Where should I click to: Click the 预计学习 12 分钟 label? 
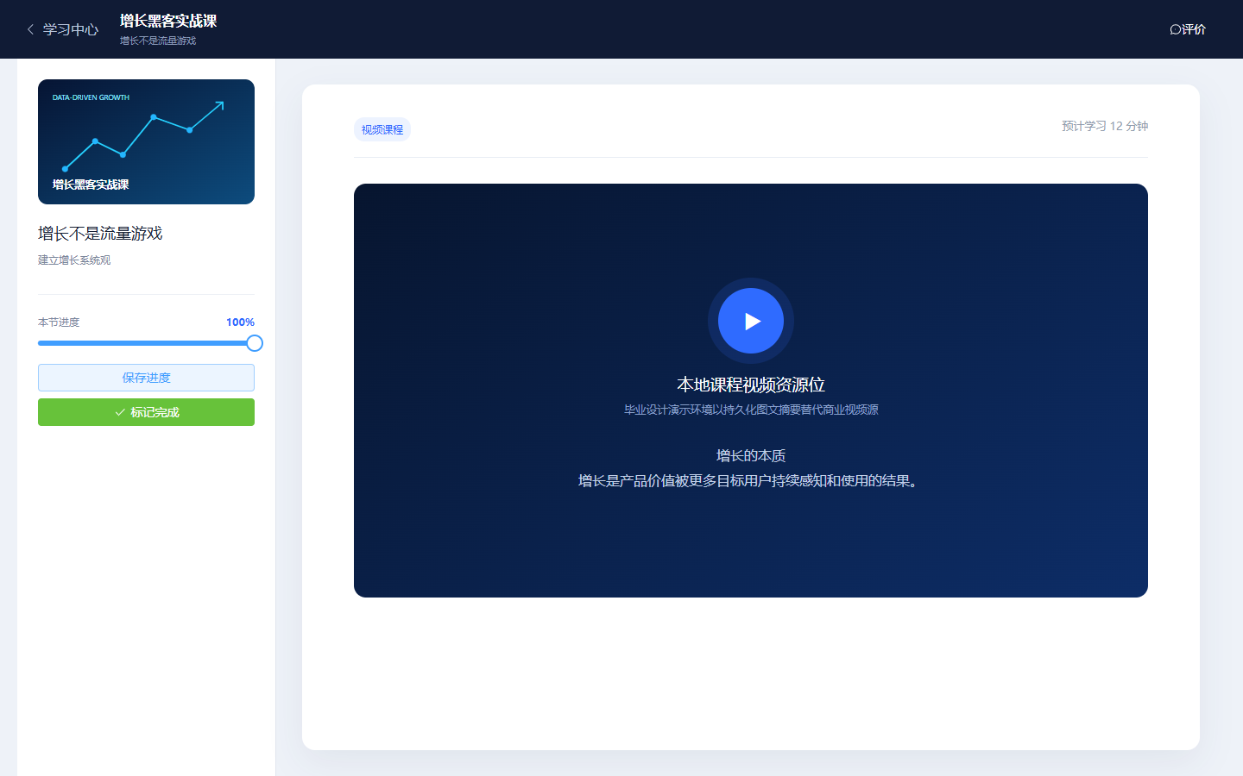[1105, 126]
